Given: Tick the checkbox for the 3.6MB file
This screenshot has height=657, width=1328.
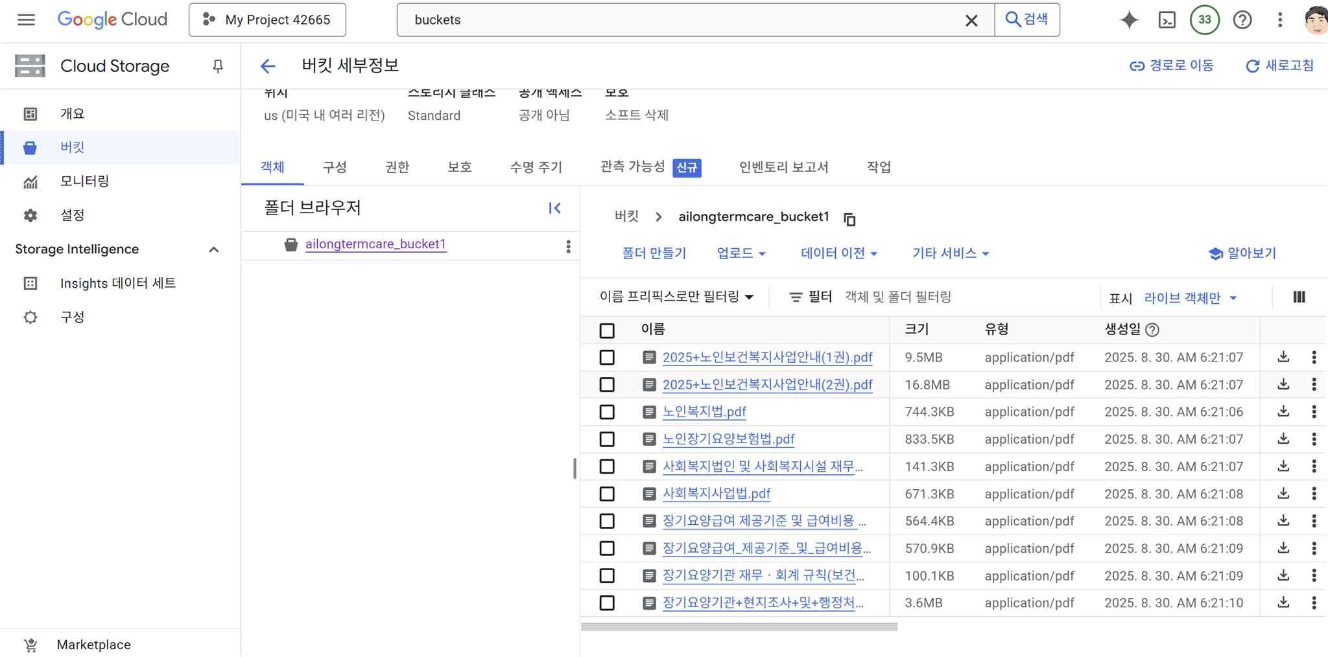Looking at the screenshot, I should click(x=607, y=603).
